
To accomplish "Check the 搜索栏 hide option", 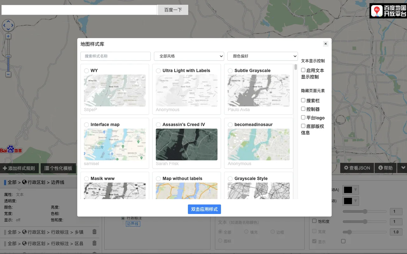I will click(303, 100).
